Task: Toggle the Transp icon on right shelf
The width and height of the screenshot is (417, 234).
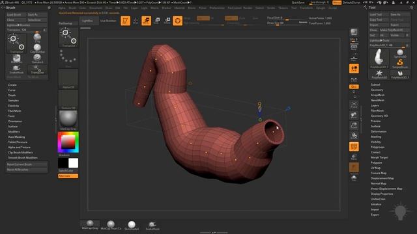Action: point(354,157)
